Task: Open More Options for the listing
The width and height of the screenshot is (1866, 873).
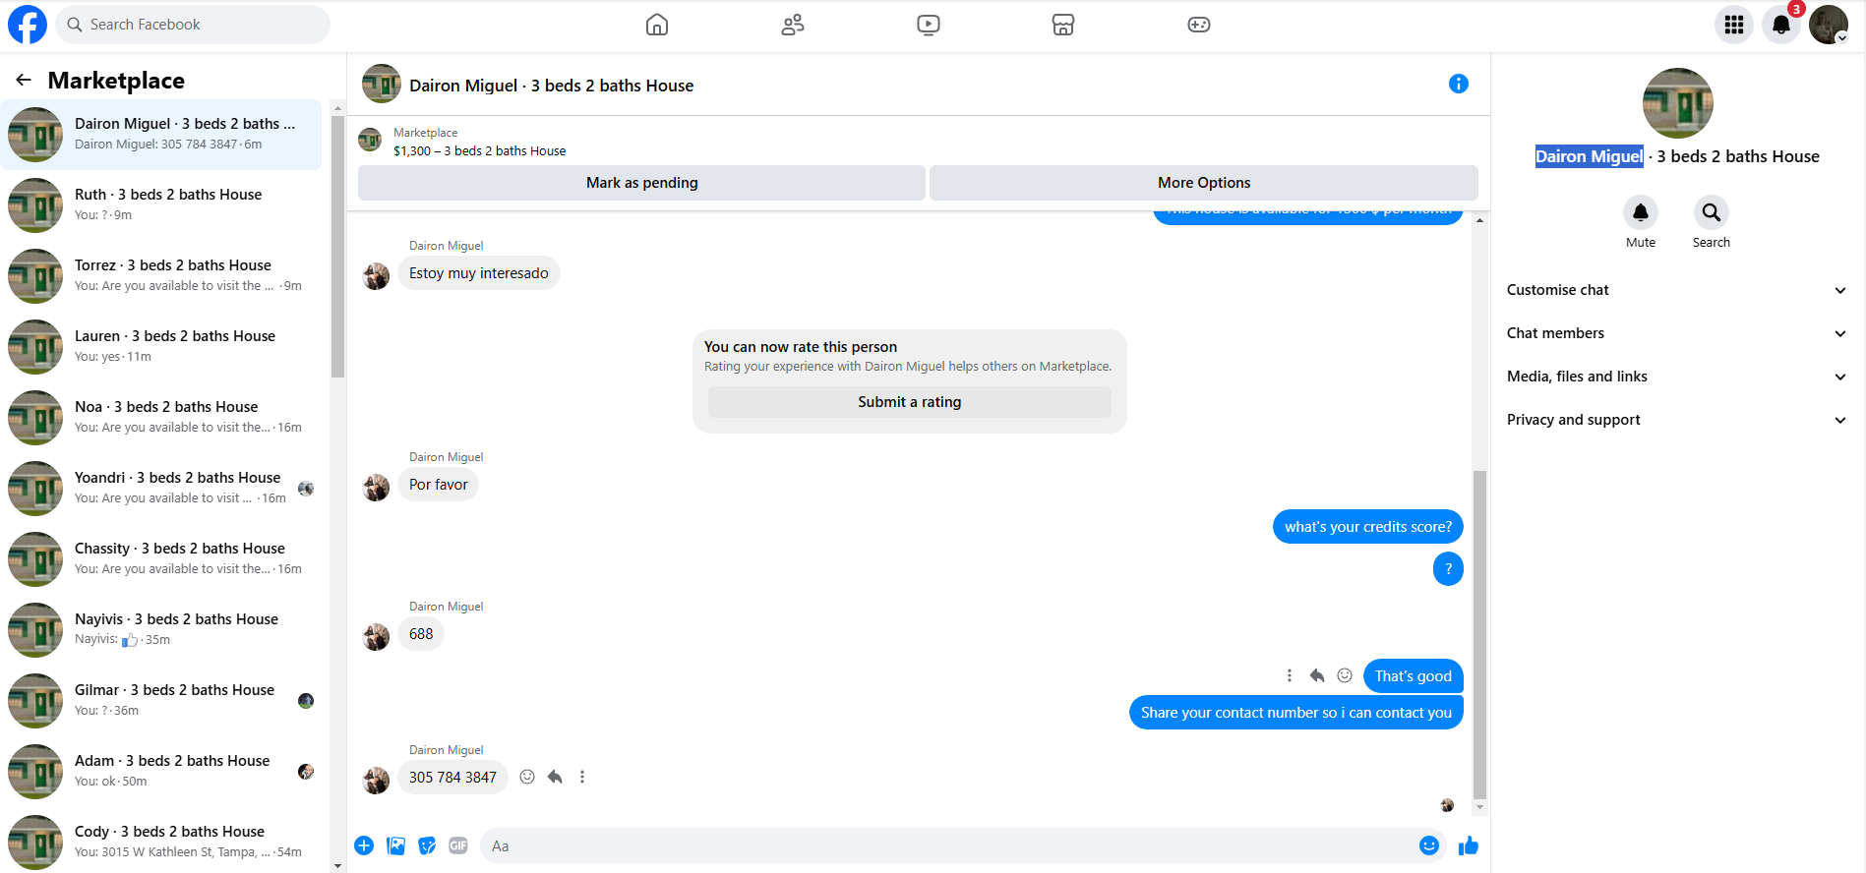Action: point(1204,183)
